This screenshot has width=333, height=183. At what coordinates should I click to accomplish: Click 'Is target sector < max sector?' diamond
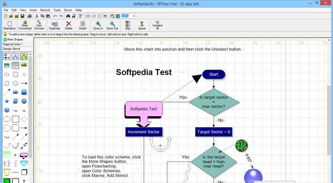(214, 102)
